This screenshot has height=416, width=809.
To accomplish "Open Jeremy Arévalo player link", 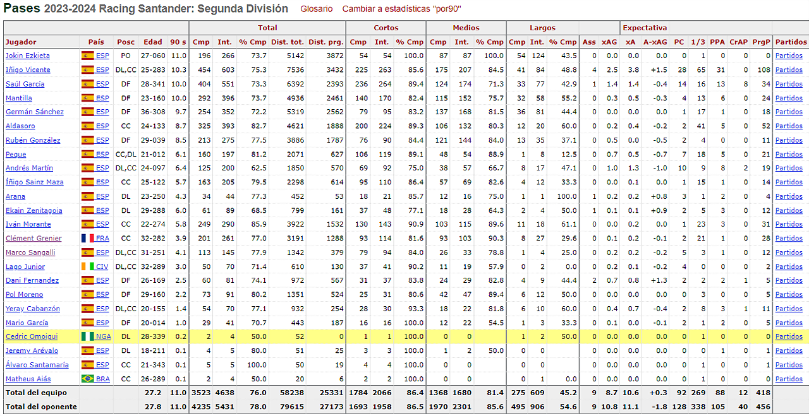I will tap(32, 350).
